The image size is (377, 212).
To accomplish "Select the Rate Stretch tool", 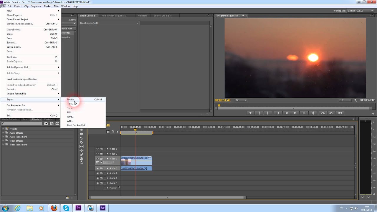I will pos(82,138).
